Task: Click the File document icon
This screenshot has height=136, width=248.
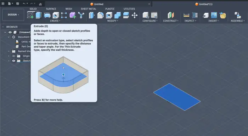Action: [x=9, y=4]
